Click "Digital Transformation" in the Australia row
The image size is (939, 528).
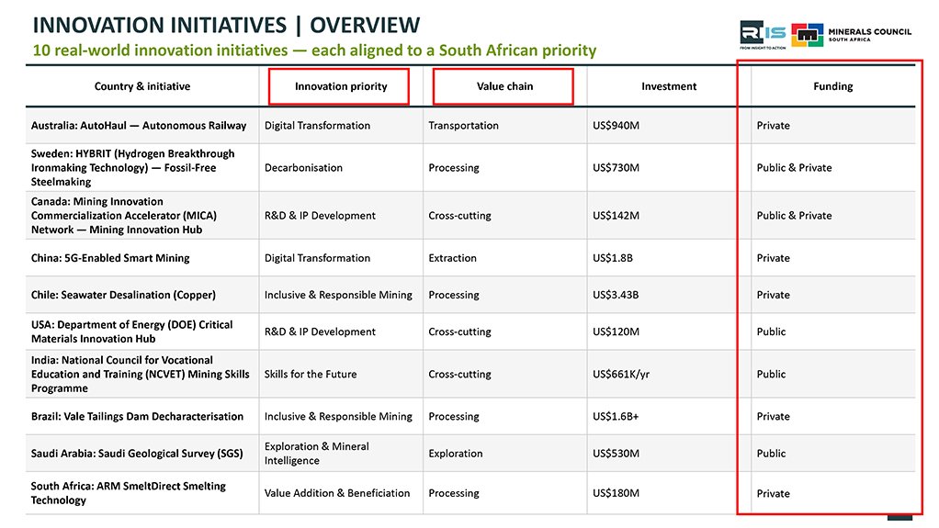pyautogui.click(x=317, y=126)
